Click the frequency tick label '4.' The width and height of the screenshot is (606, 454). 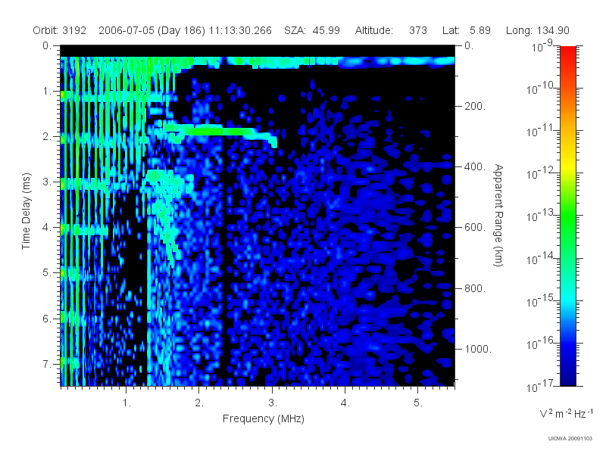[345, 403]
